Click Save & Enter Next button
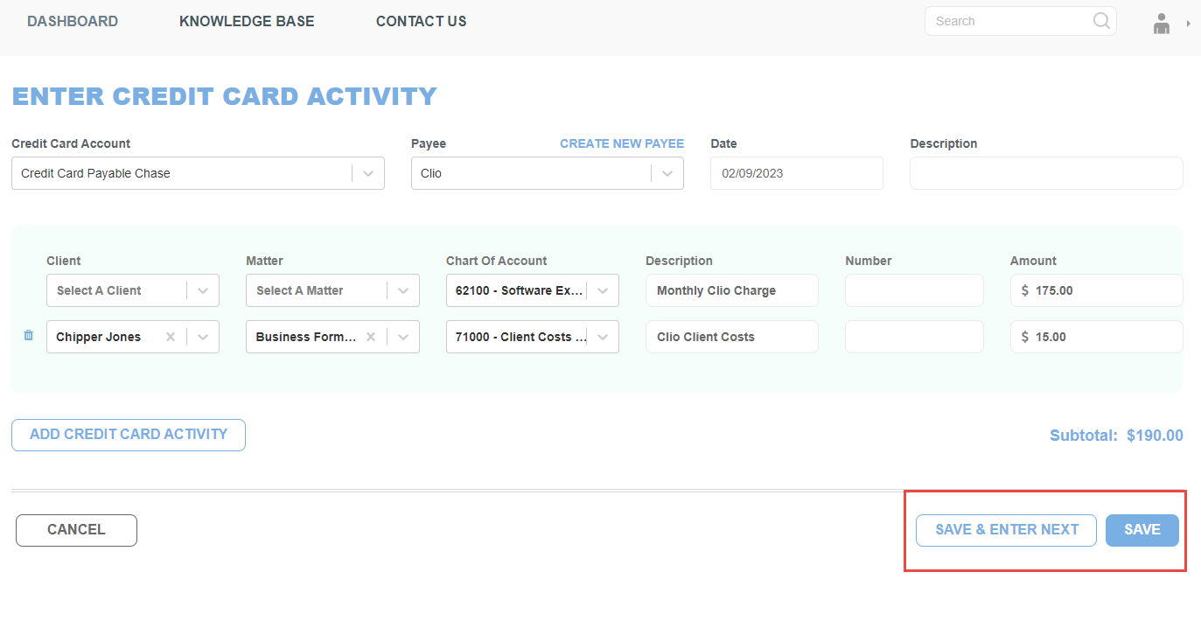Image resolution: width=1201 pixels, height=628 pixels. pos(1006,530)
